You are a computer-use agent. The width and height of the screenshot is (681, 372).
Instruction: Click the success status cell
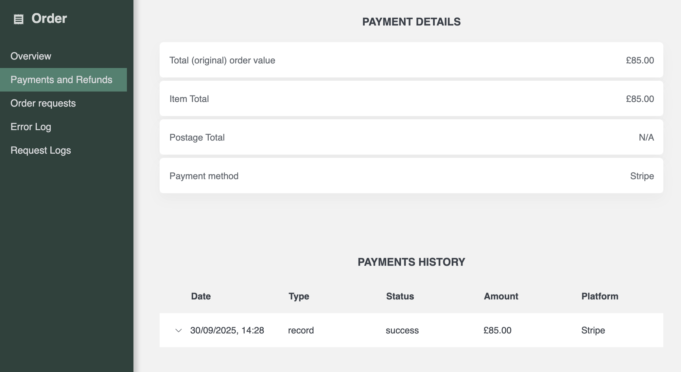pos(402,330)
